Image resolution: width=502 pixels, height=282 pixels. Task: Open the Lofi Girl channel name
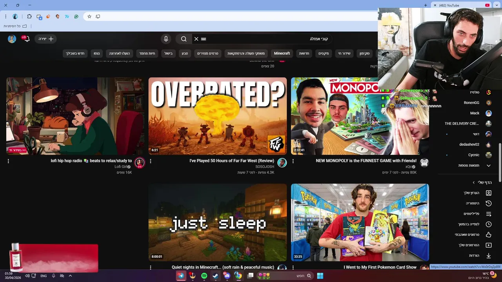[121, 167]
